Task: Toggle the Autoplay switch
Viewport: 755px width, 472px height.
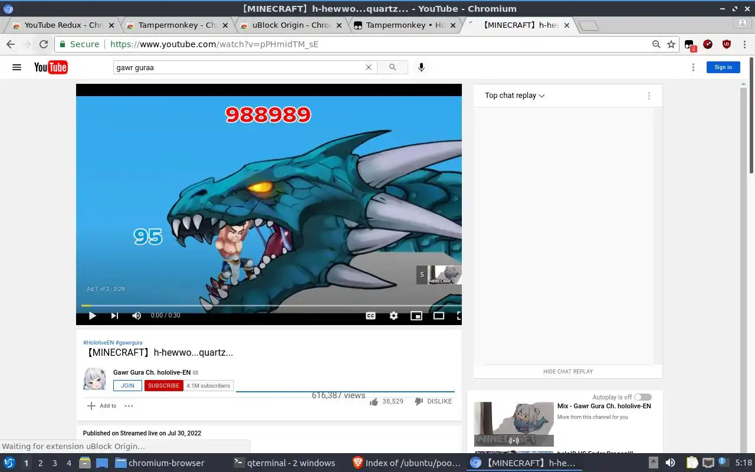Action: (x=643, y=397)
